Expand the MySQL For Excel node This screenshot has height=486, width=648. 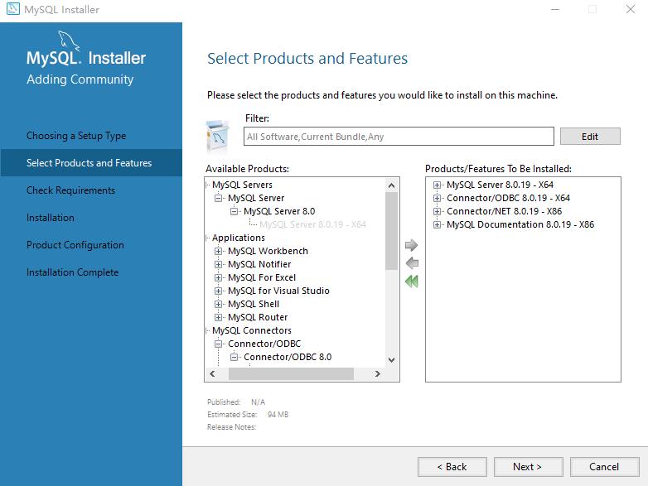[x=218, y=277]
